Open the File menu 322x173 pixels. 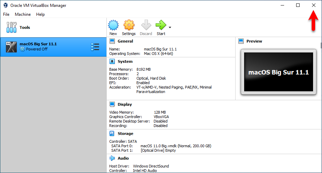(x=6, y=14)
